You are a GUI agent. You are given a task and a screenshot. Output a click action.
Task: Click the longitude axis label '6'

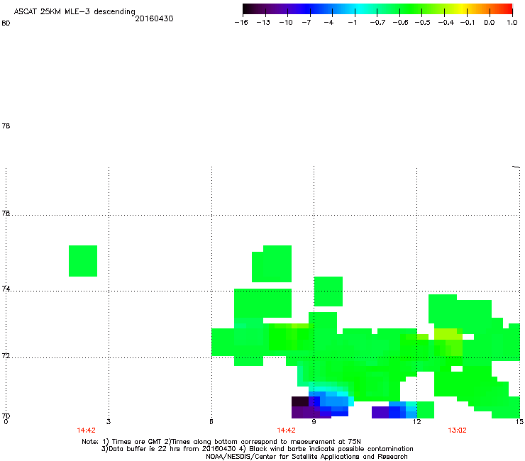[211, 421]
